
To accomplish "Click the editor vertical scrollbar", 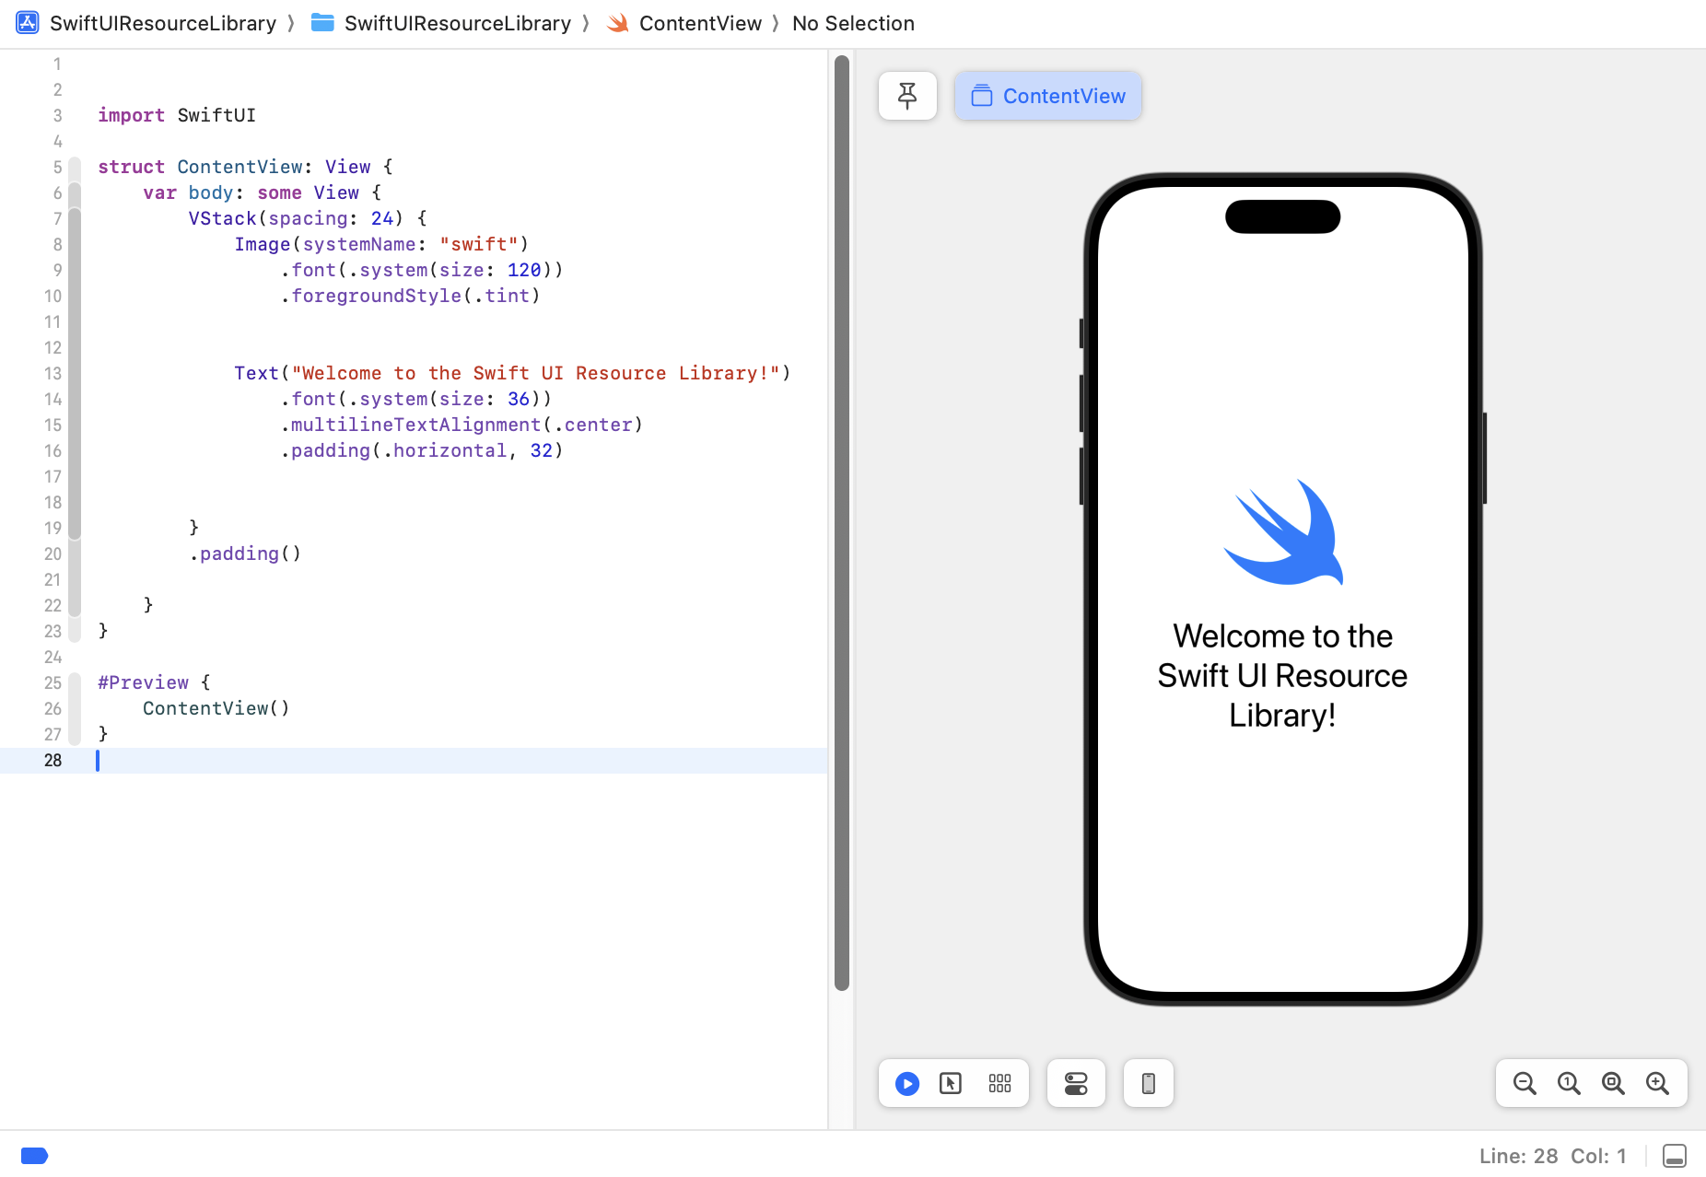I will [841, 523].
